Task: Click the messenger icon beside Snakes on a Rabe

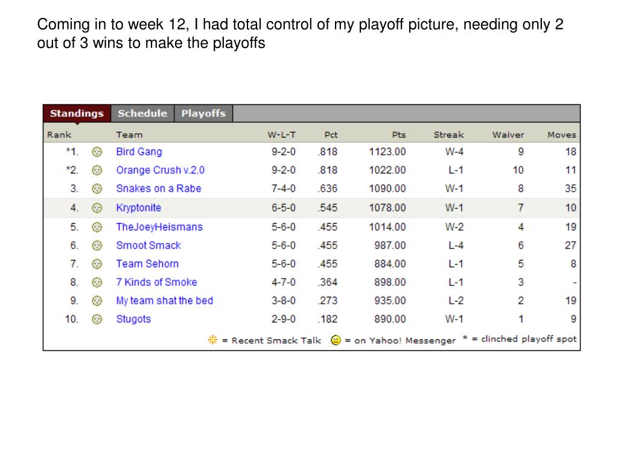Action: [97, 189]
